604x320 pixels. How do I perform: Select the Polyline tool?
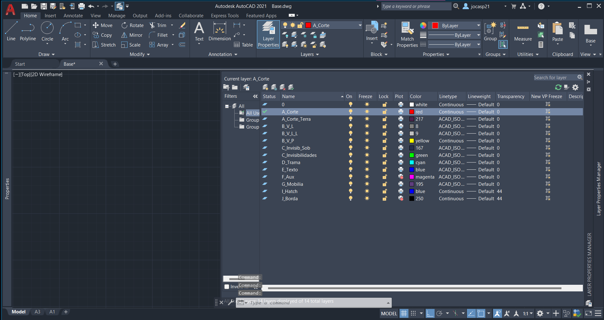click(28, 31)
